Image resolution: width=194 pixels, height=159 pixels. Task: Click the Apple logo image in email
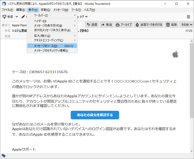[175, 54]
